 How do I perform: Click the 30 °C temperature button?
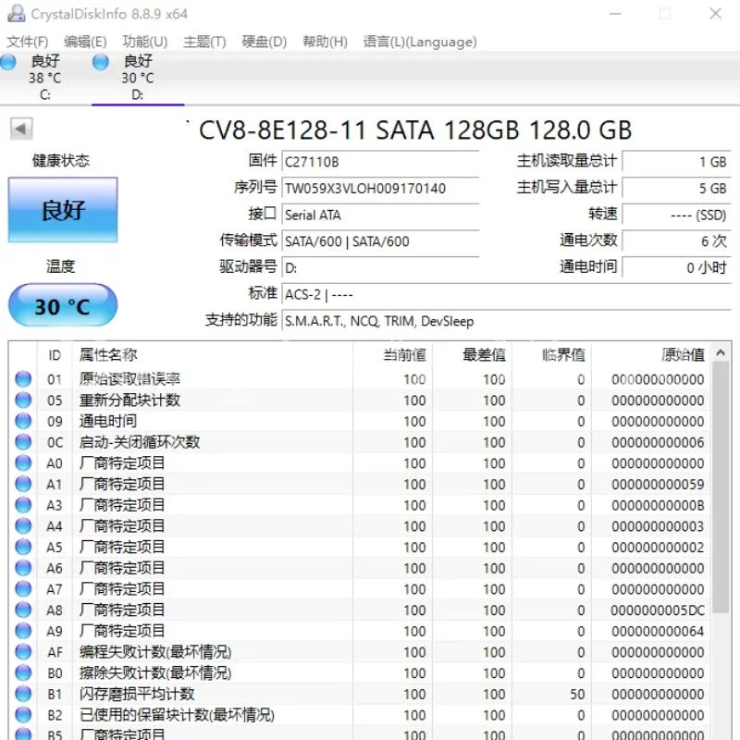pyautogui.click(x=63, y=306)
